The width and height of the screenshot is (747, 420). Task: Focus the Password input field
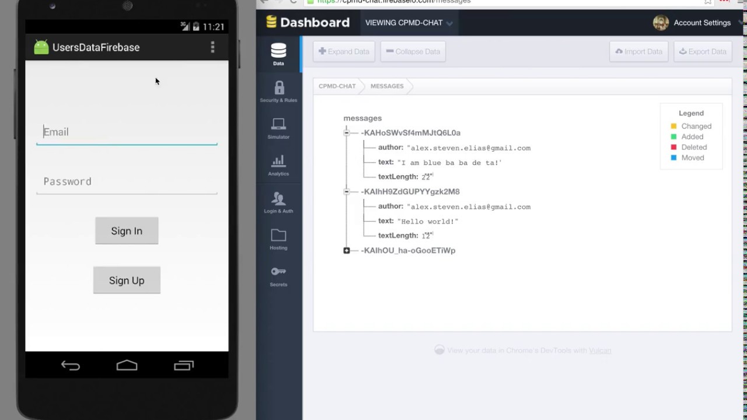[127, 181]
